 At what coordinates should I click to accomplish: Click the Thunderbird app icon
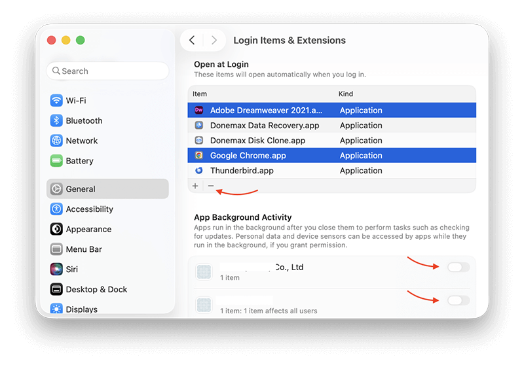[199, 170]
